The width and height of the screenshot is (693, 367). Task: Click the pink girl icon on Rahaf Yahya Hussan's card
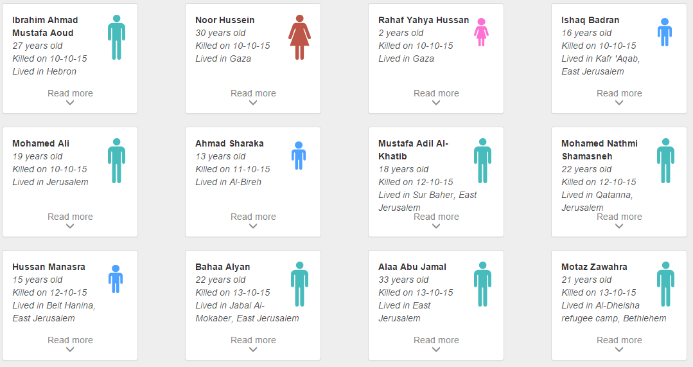pyautogui.click(x=481, y=32)
